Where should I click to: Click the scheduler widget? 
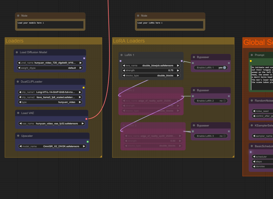262,157
